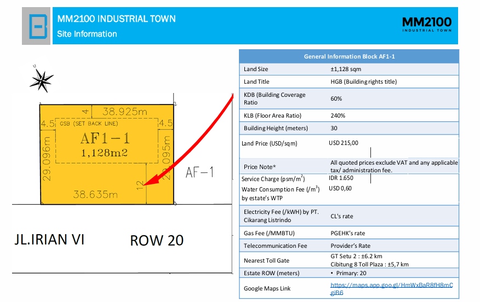Screen dimensions: 480x302
Task: Select 'GT Setu 2 : ±6.2 km' text
Action: coord(356,256)
